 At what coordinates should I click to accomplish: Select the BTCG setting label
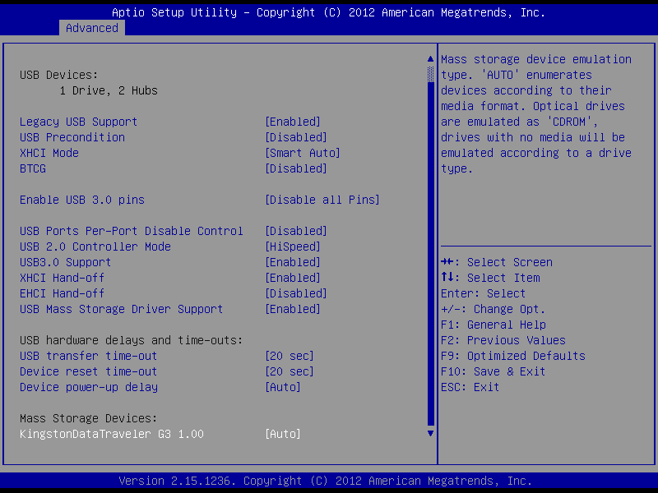[x=33, y=168]
